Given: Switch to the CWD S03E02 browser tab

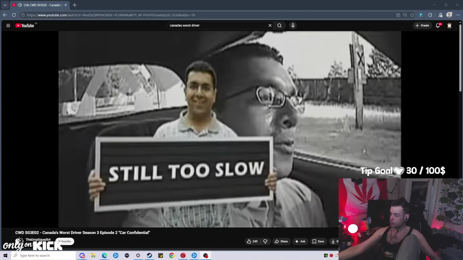Looking at the screenshot, I should tap(40, 5).
